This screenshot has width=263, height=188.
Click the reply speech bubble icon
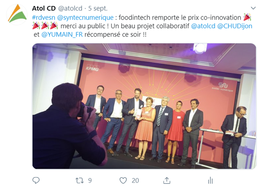(x=36, y=180)
